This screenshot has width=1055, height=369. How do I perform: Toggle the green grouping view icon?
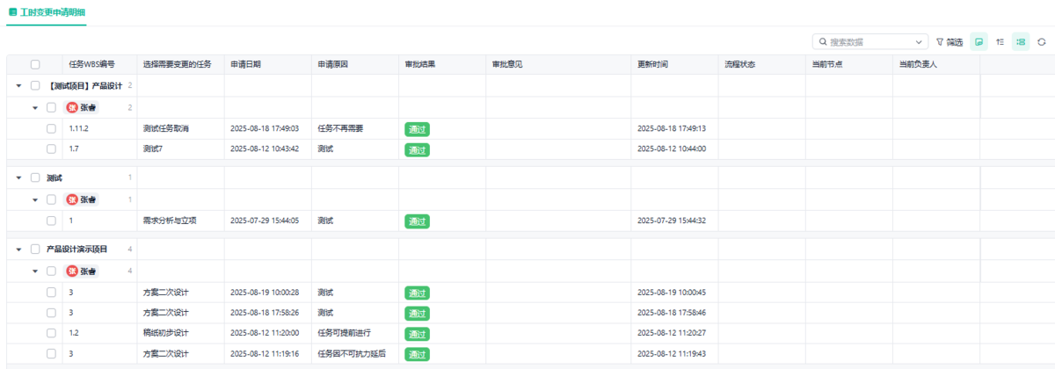tap(1021, 41)
